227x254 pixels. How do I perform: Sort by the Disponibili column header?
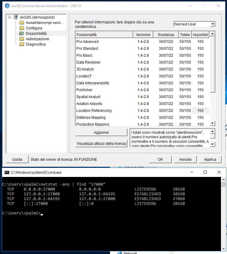(x=200, y=35)
